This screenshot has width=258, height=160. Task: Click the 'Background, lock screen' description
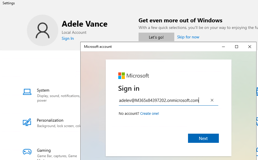coord(59,126)
